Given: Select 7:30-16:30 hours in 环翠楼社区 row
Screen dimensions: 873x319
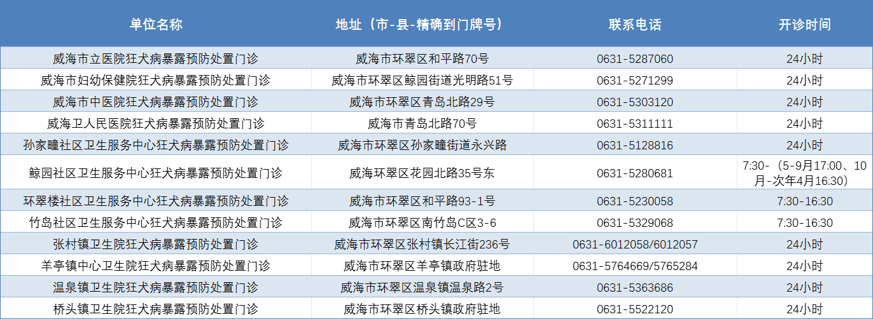Looking at the screenshot, I should tap(804, 201).
